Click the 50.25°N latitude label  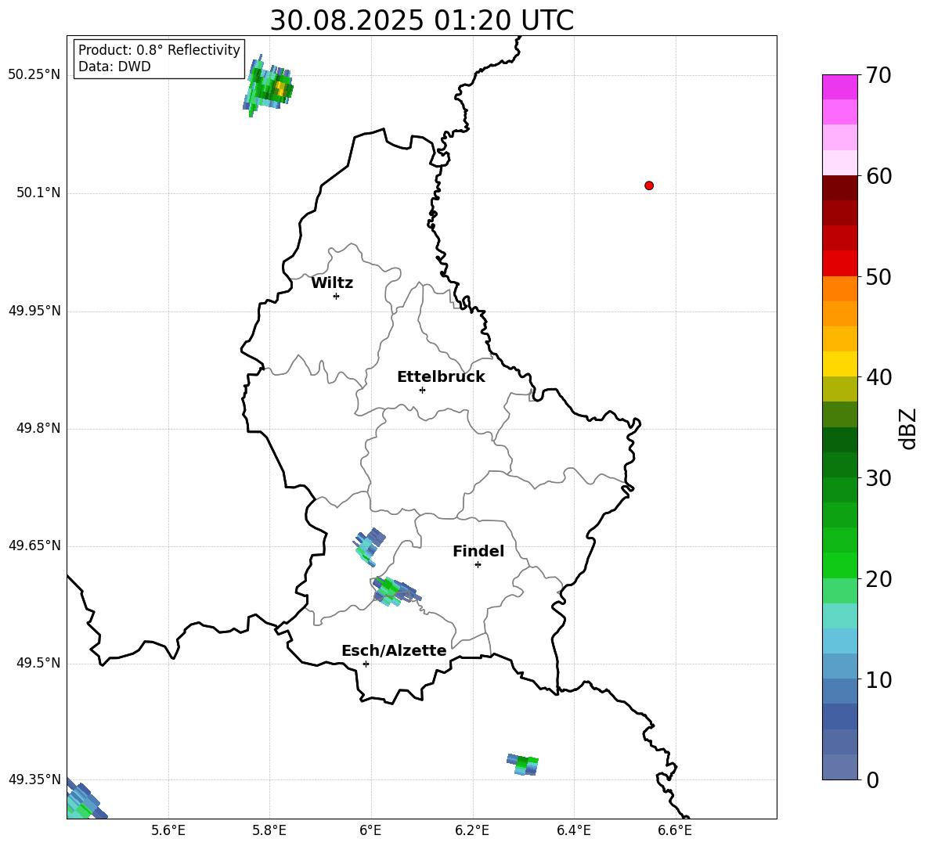coord(34,75)
